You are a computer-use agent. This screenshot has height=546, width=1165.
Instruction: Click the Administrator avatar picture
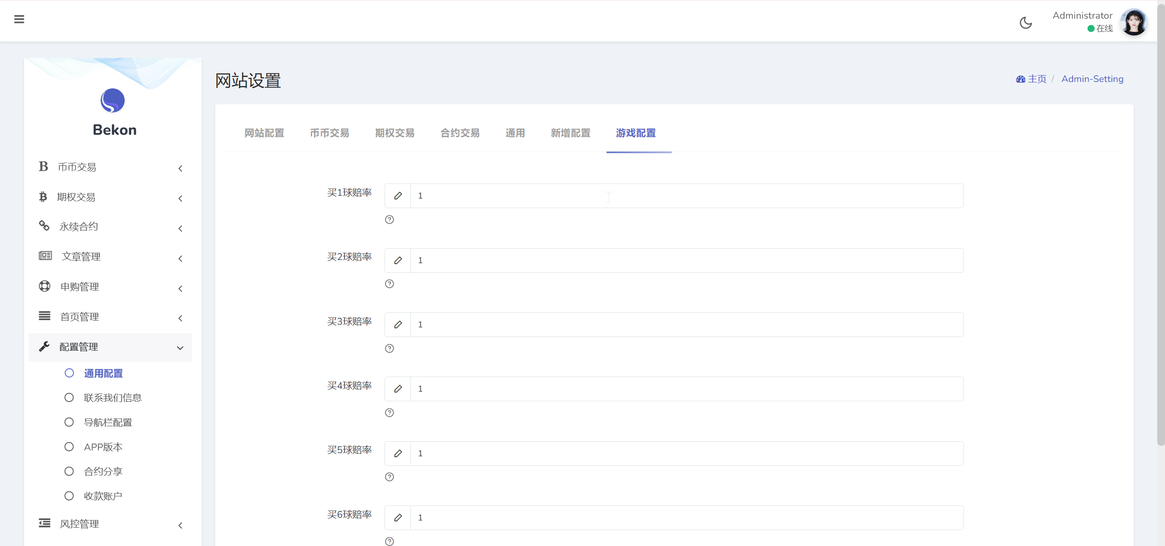1133,22
